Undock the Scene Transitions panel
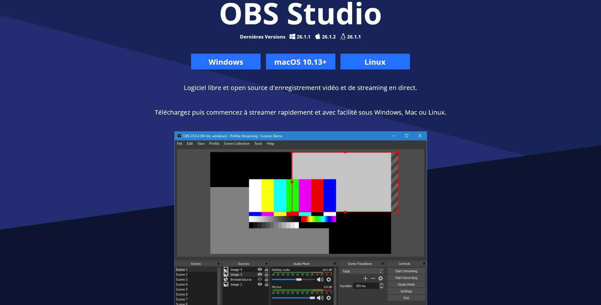Screen dimensions: 601x305 382,264
